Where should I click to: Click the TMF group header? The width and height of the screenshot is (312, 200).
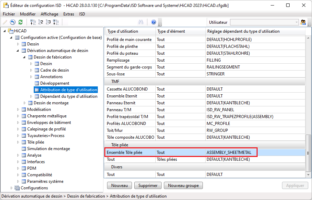205,82
